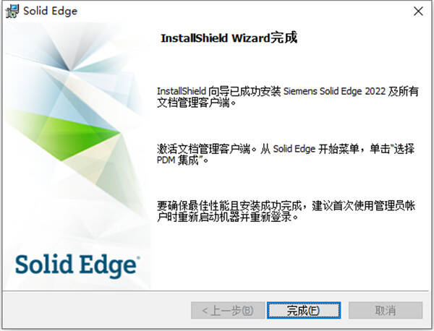The image size is (434, 331).
Task: Click the disabled 取消 cancel button
Action: pos(386,310)
